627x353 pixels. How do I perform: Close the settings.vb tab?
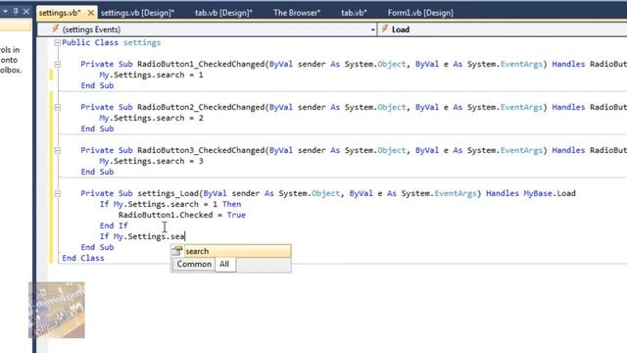[91, 13]
